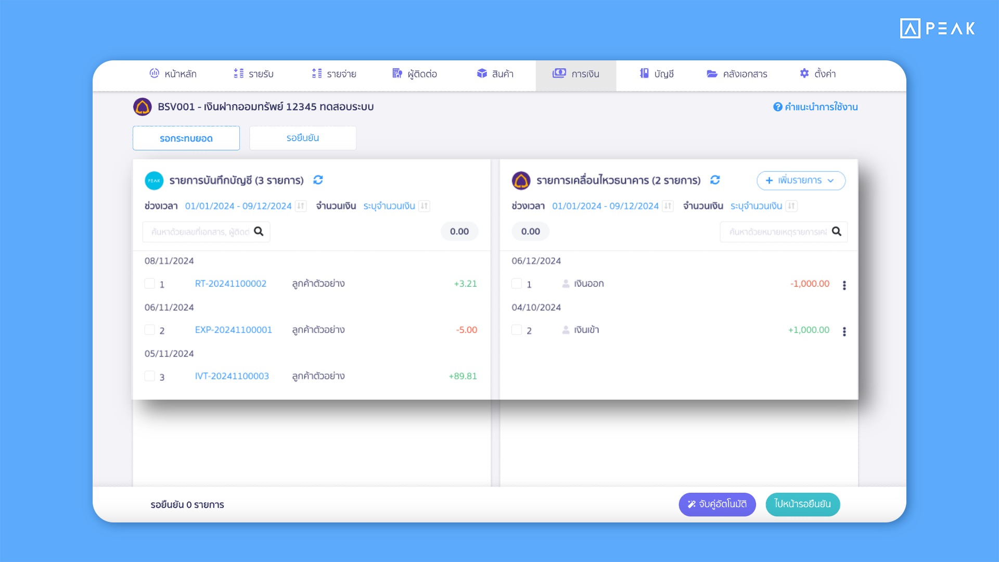Switch to the รอยืนยัน tab
999x562 pixels.
click(x=303, y=138)
